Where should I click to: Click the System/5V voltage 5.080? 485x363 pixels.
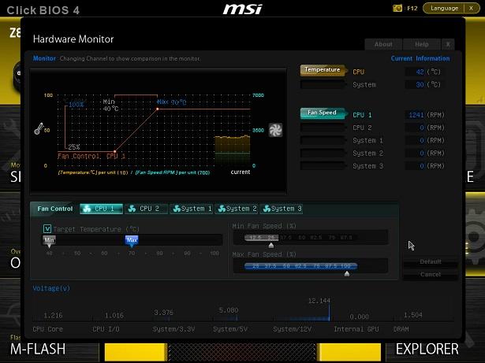coord(229,310)
